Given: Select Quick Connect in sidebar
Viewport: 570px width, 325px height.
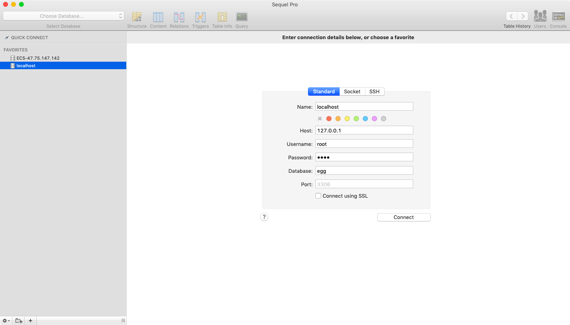Looking at the screenshot, I should coord(29,38).
